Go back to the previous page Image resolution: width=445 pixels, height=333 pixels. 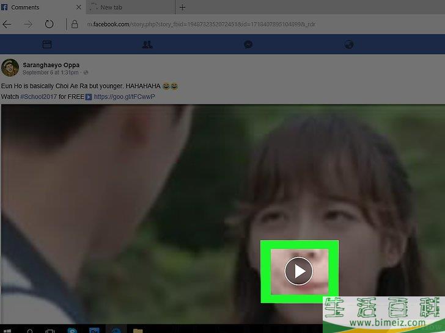pyautogui.click(x=7, y=24)
